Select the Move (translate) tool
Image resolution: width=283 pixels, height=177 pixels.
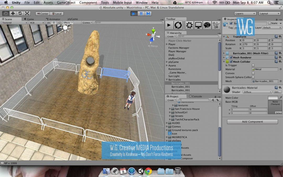coord(13,14)
